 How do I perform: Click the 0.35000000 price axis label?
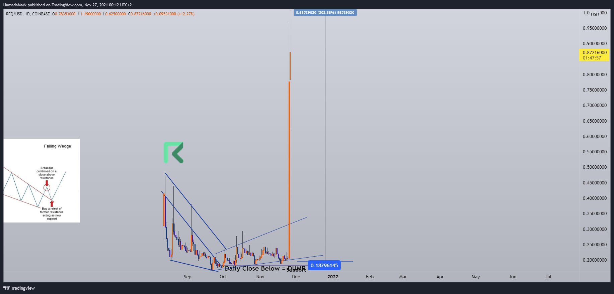click(x=595, y=213)
